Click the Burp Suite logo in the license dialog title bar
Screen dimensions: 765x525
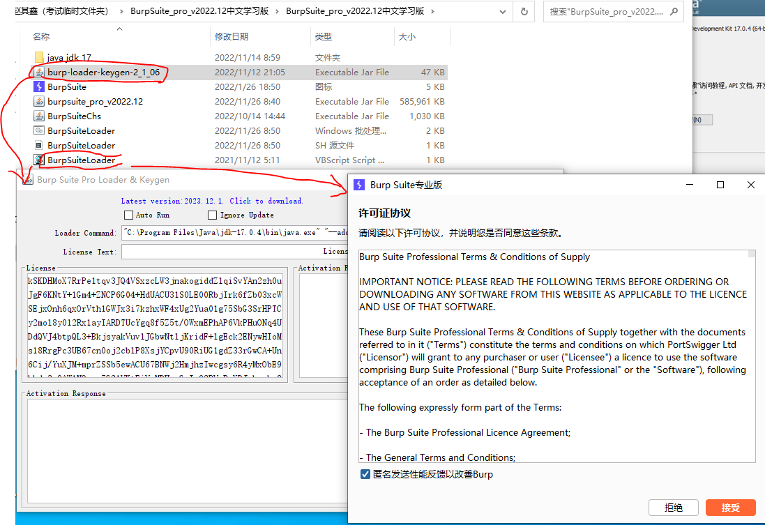(x=359, y=185)
